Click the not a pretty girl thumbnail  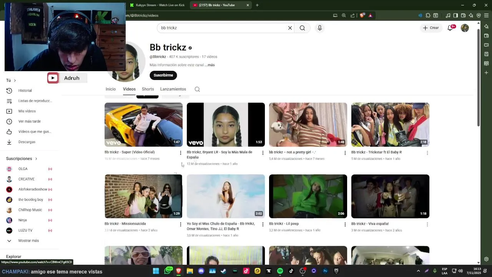click(x=308, y=125)
